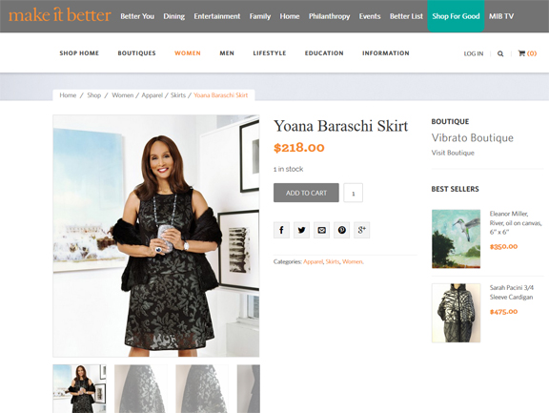Click Women breadcrumb link

(x=123, y=95)
